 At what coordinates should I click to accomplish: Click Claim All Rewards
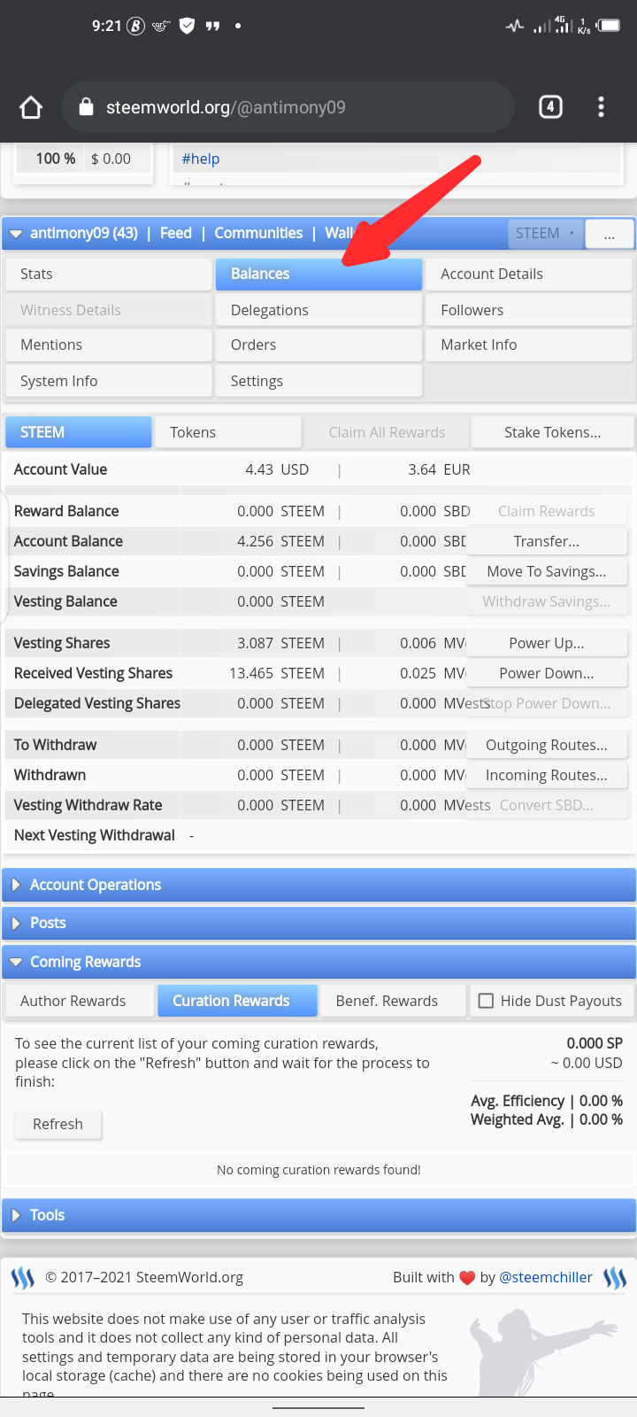click(x=387, y=432)
